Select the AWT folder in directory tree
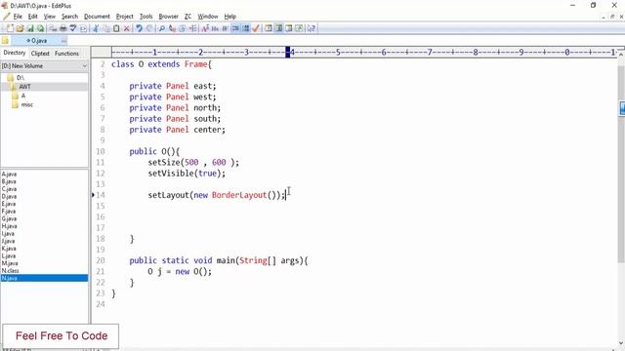The width and height of the screenshot is (625, 351). coord(24,87)
